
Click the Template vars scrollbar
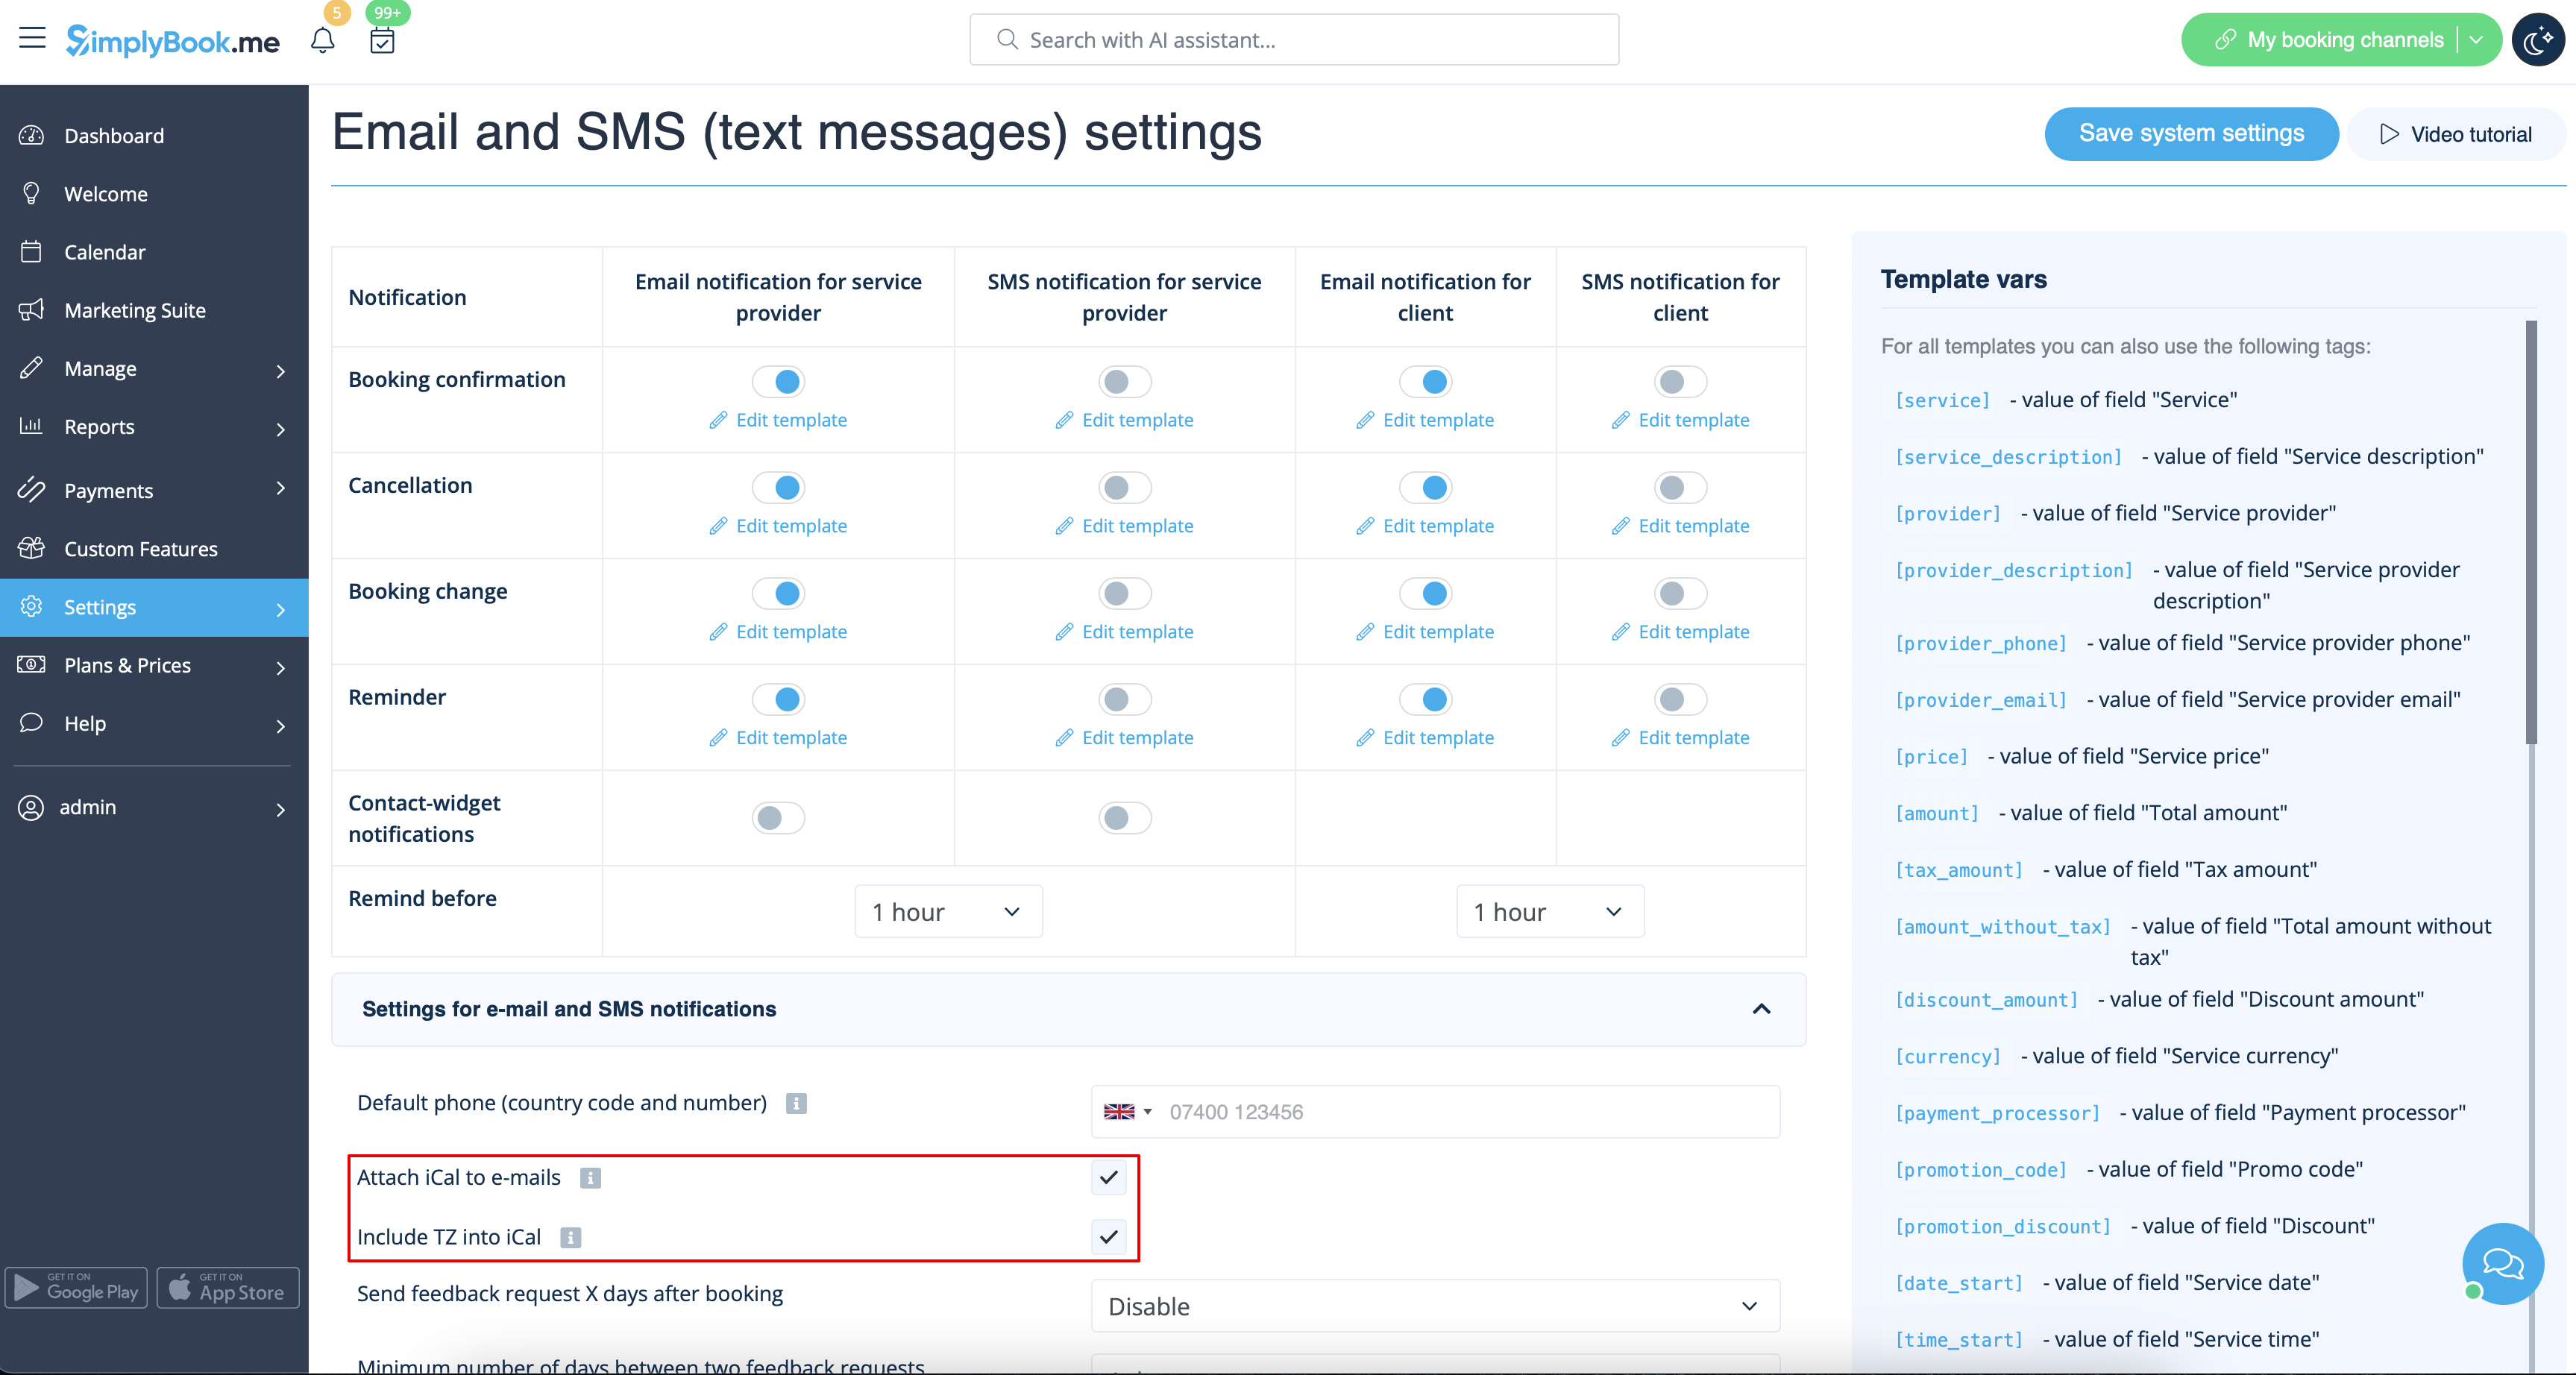tap(2530, 531)
